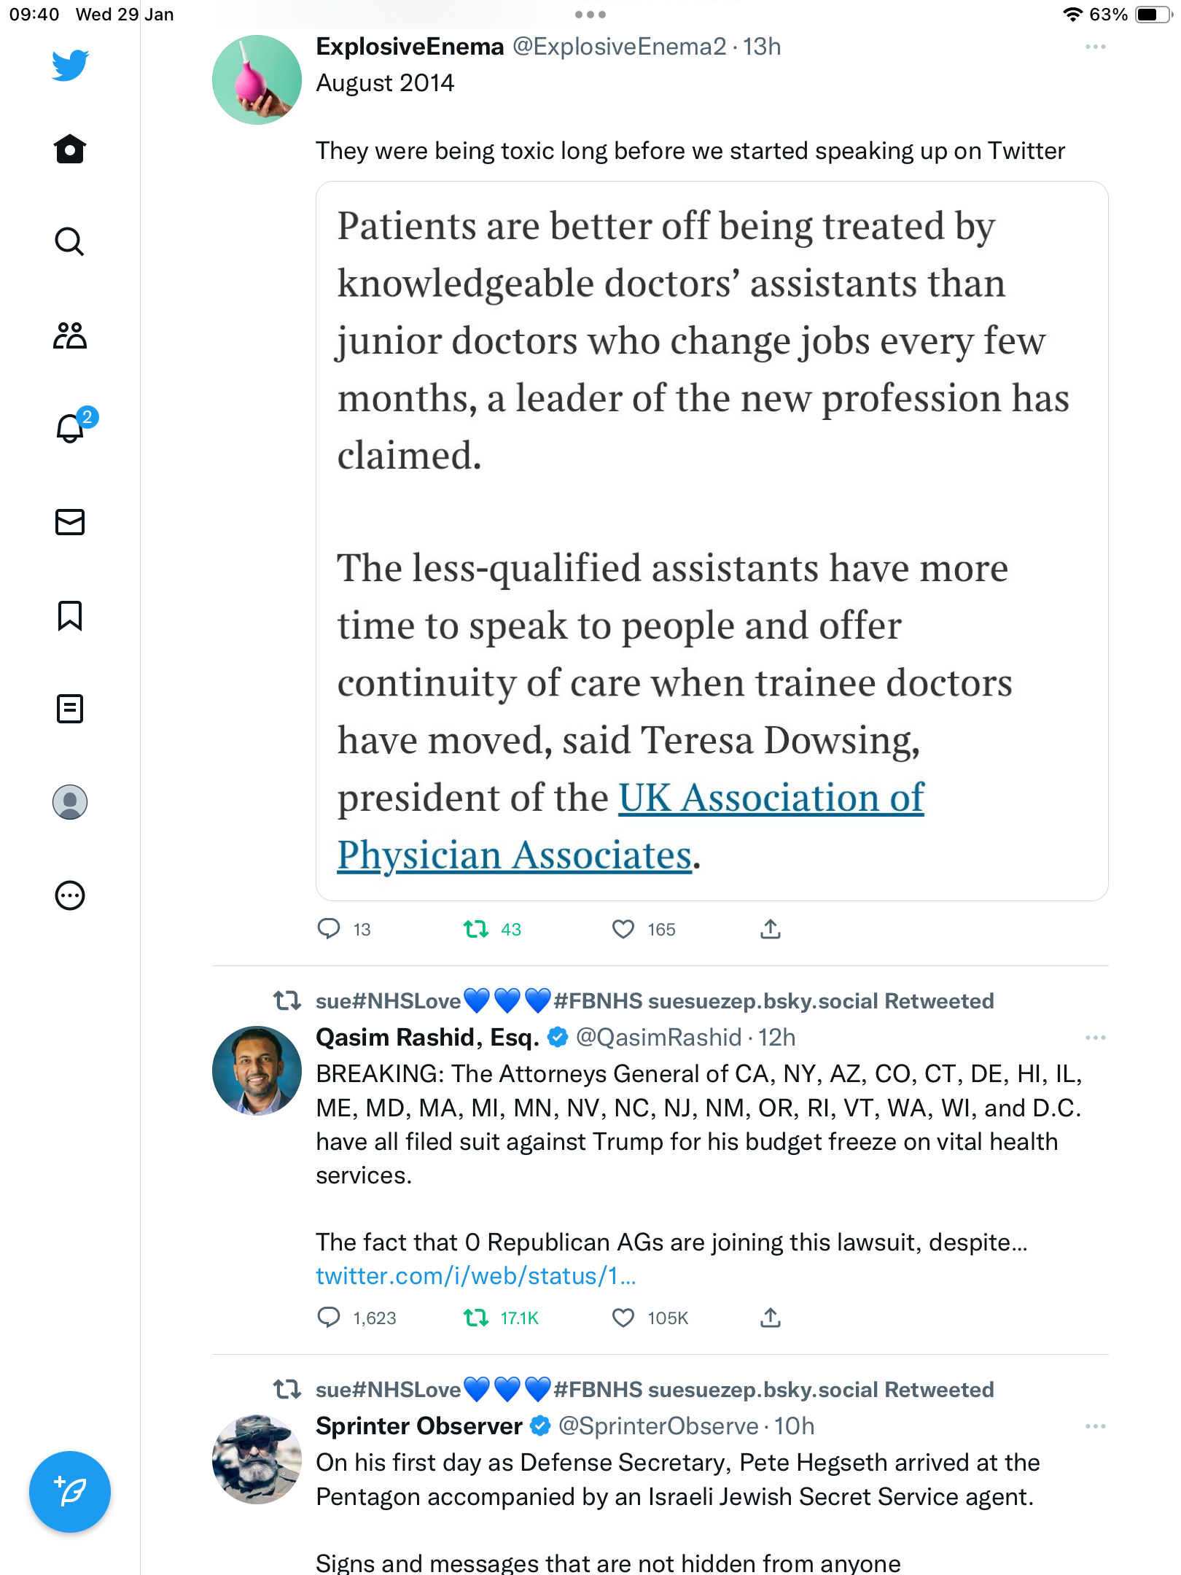
Task: Open options menu for Qasim Rashid tweet
Action: tap(1095, 1038)
